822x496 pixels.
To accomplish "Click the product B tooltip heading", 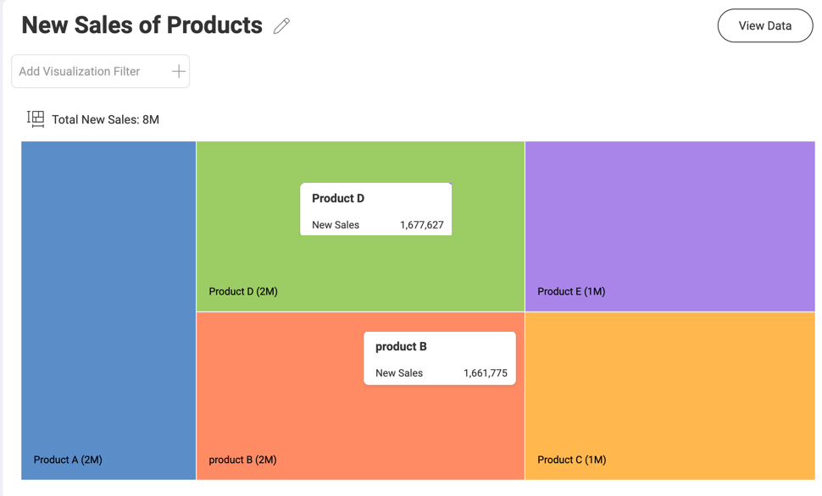I will [x=401, y=346].
